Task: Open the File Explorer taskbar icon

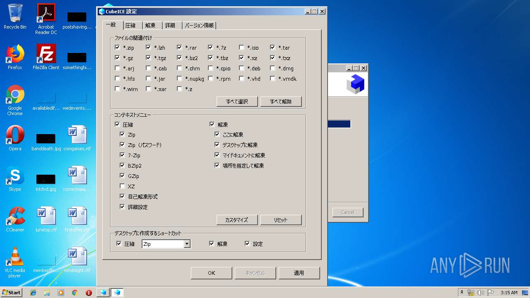Action: click(x=47, y=293)
